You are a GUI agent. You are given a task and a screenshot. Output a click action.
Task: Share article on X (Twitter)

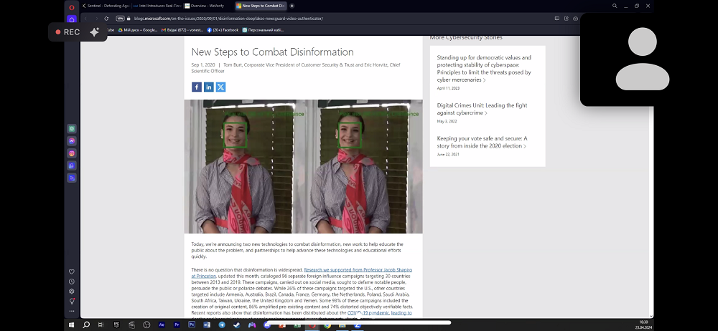click(x=220, y=87)
